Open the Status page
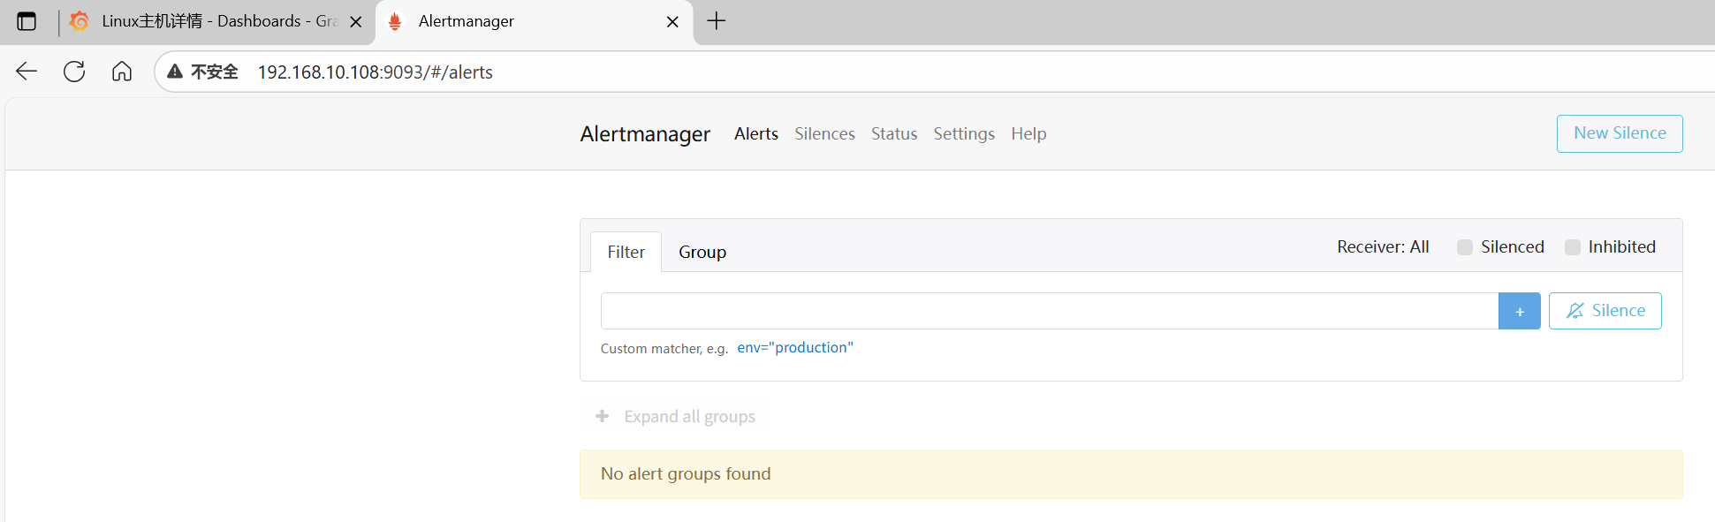Screen dimensions: 1715x522 pos(894,133)
